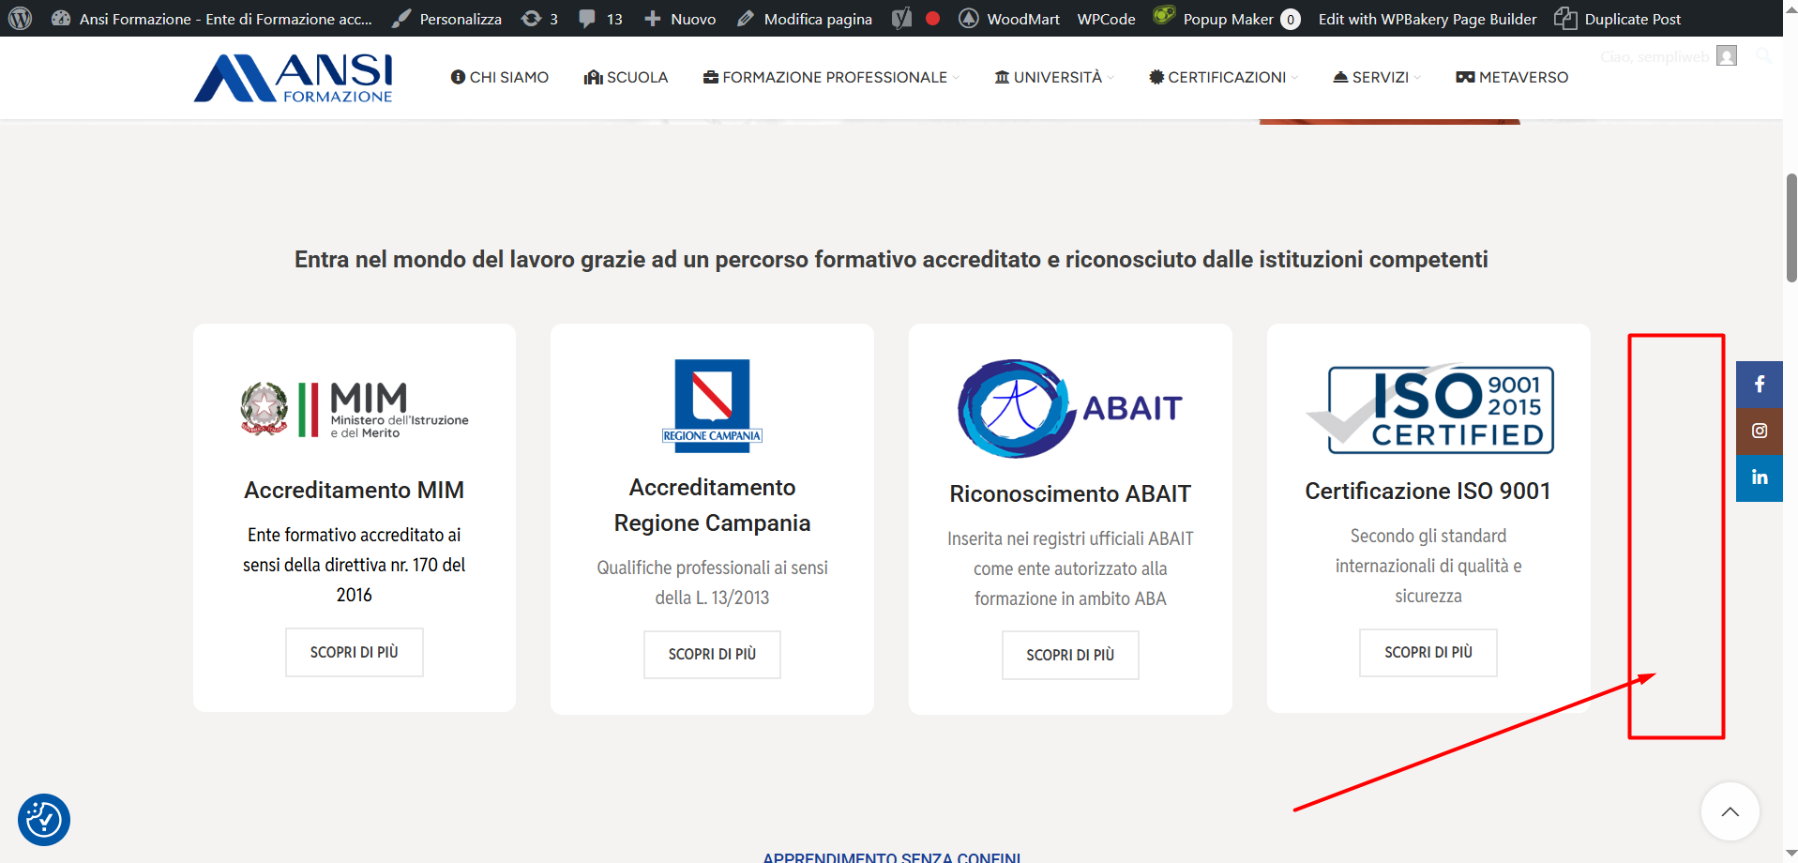
Task: Click the Riconoscimento ABAIT heading
Action: tap(1070, 493)
